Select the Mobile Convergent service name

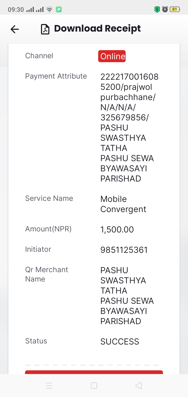click(123, 204)
